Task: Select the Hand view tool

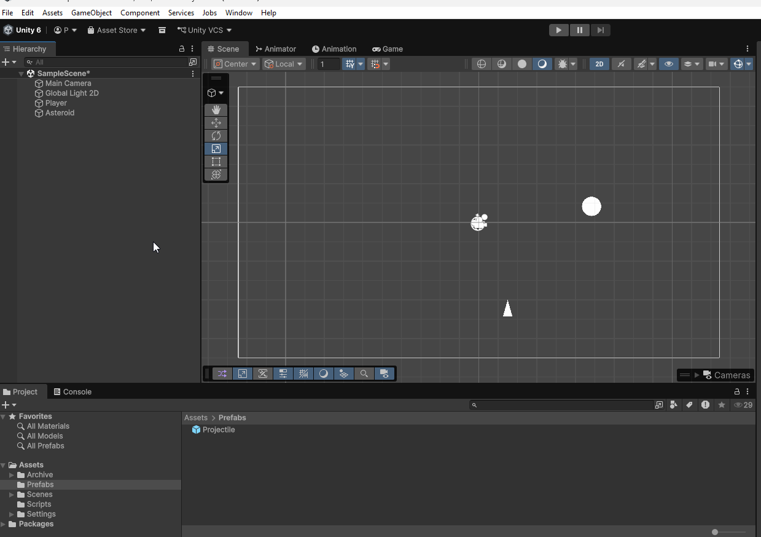Action: 216,109
